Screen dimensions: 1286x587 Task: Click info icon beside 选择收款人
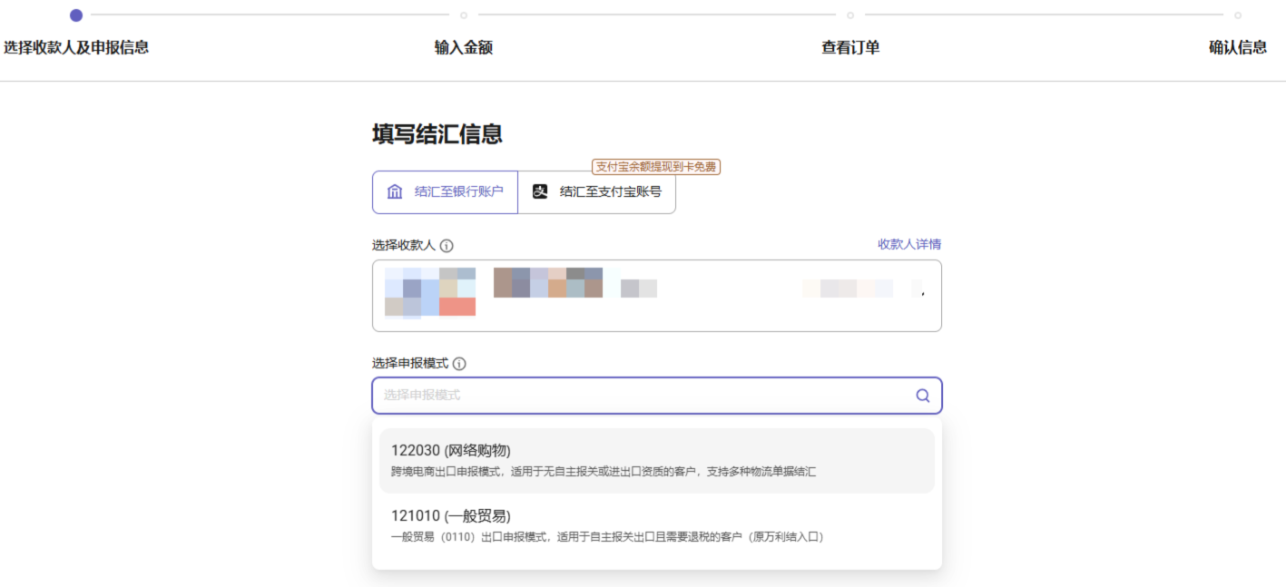447,246
